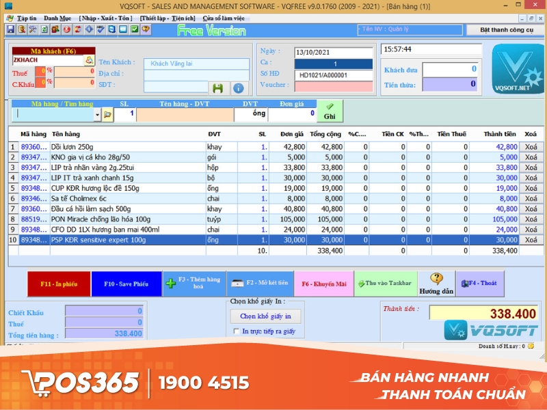This screenshot has height=410, width=547.
Task: Click the ABC spell check toolbar icon
Action: click(101, 29)
